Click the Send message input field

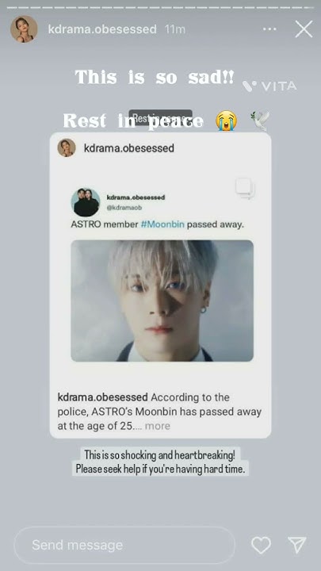(x=124, y=545)
